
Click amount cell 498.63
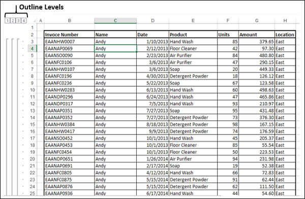click(x=257, y=90)
